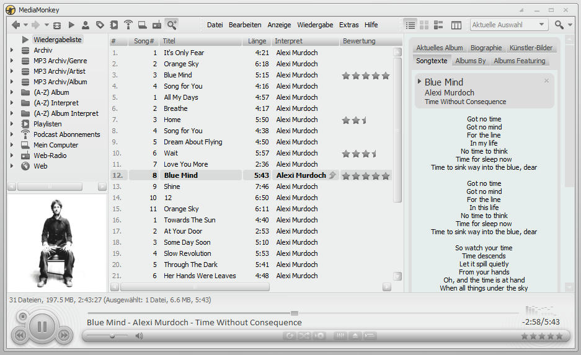
Task: Toggle shuffle playback in the player
Action: click(x=303, y=336)
